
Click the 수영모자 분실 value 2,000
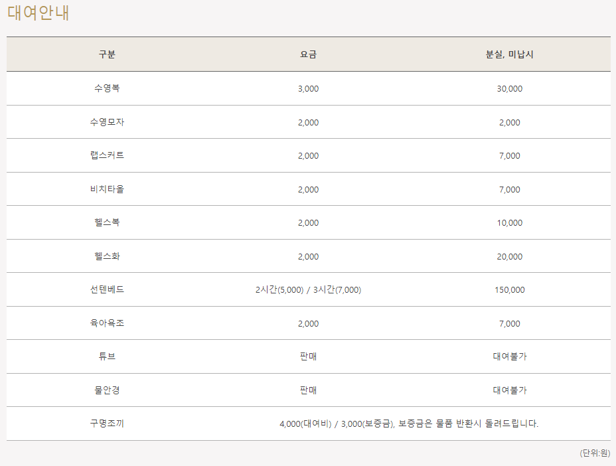click(x=510, y=123)
